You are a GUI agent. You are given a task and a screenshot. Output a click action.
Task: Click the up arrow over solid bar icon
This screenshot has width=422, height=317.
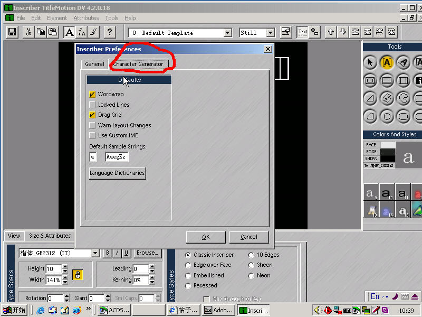pyautogui.click(x=355, y=32)
